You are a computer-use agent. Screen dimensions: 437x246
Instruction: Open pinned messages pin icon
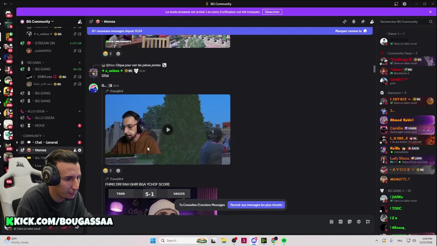pos(363,22)
